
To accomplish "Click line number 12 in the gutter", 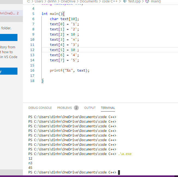I will pyautogui.click(x=32, y=50).
